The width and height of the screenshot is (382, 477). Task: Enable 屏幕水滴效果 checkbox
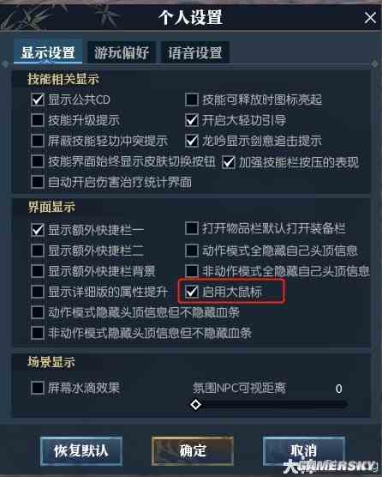click(x=38, y=388)
